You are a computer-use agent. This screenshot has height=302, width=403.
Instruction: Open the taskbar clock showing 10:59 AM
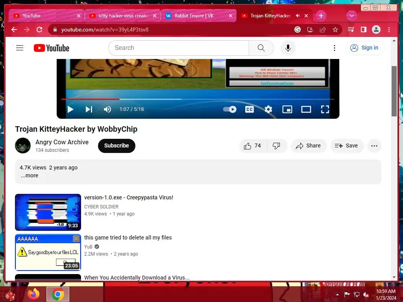point(386,295)
